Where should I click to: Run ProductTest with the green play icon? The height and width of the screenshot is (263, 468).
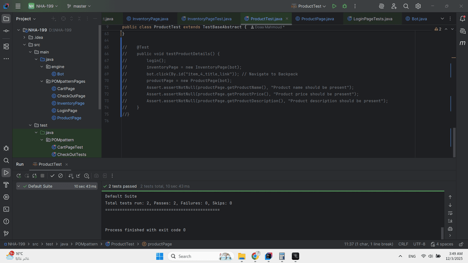pos(335,6)
